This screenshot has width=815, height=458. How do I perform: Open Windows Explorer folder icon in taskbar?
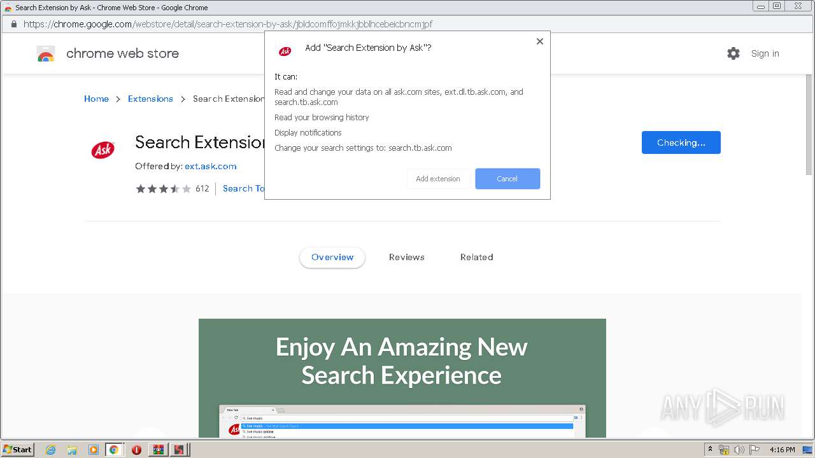click(72, 450)
